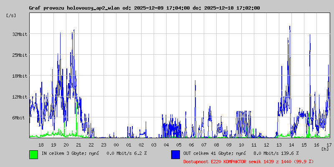Click hour label 22 on time axis
334x167 pixels.
point(91,145)
